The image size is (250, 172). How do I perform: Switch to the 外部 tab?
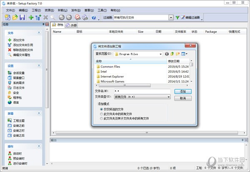coord(71,25)
